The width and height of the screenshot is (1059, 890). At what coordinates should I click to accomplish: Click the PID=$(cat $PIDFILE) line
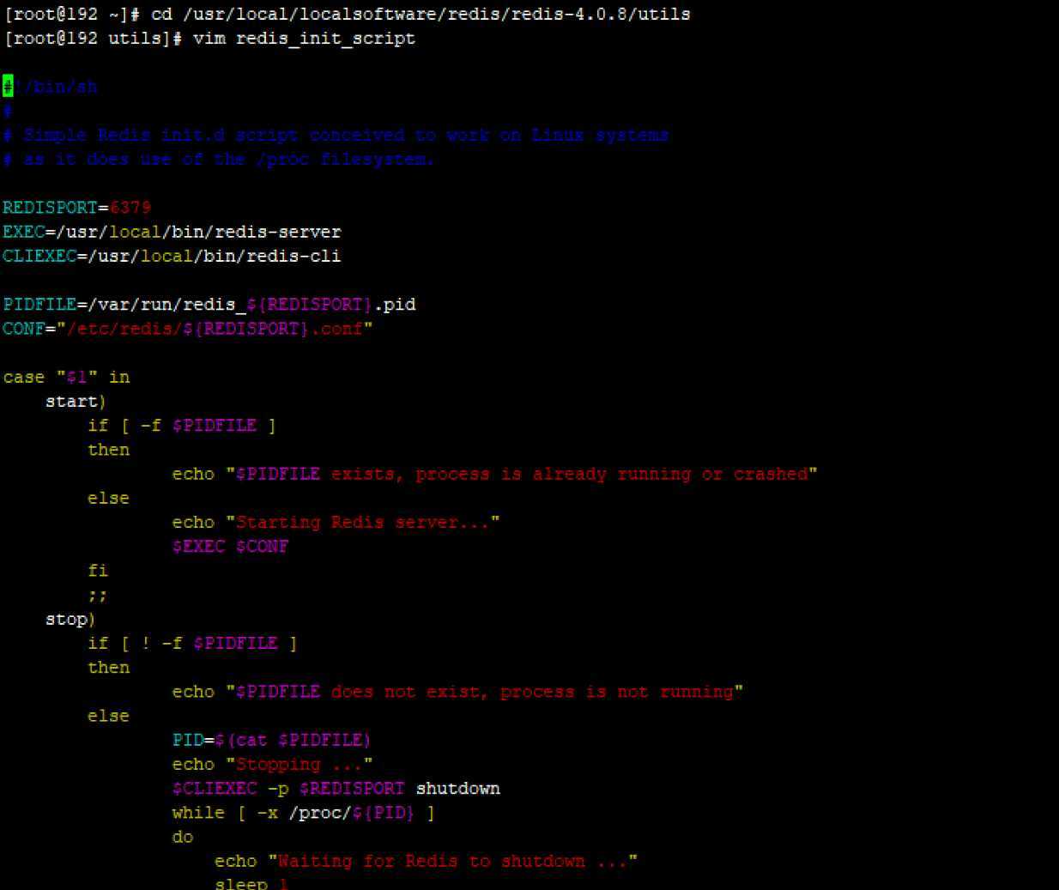271,740
